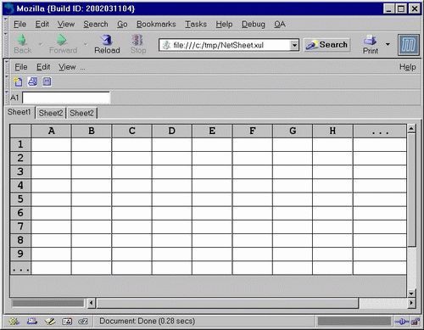Collapse the formula bar grippy
424x330 pixels.
(8, 98)
